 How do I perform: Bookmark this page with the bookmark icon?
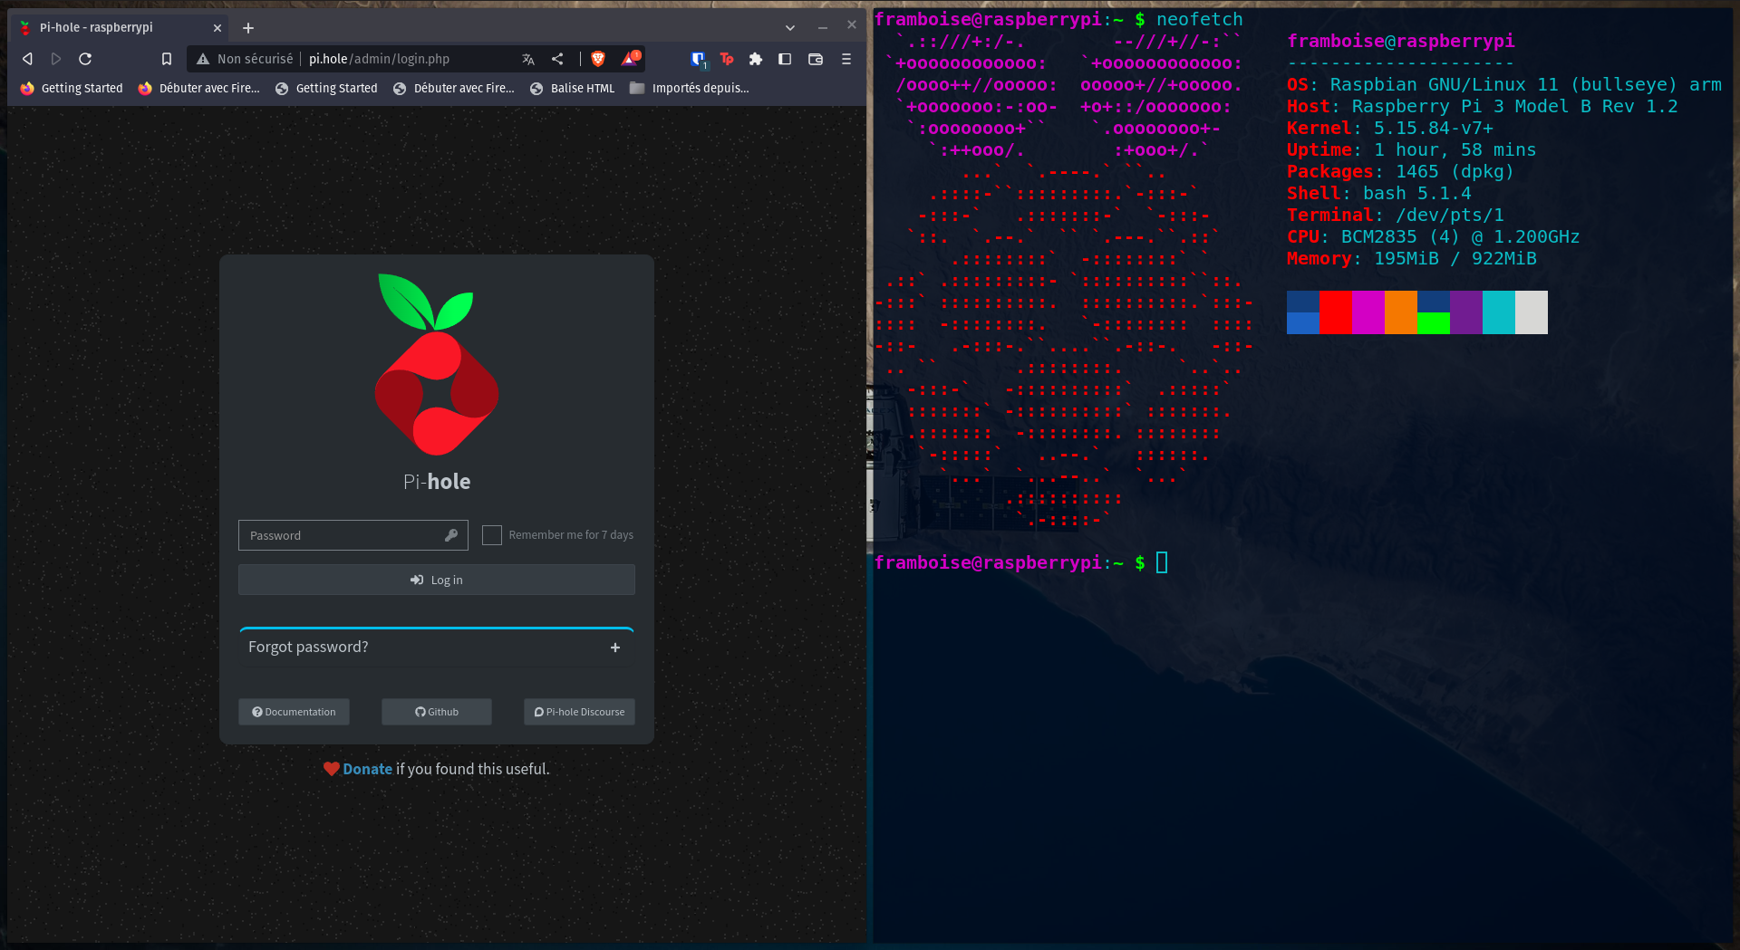167,59
